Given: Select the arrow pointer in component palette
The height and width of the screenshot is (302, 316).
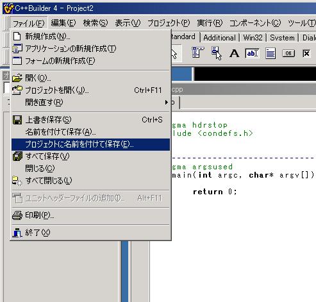Looking at the screenshot, I should (176, 53).
